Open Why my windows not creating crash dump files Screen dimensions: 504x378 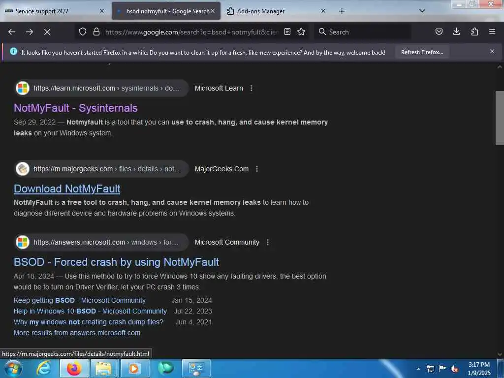coord(89,322)
